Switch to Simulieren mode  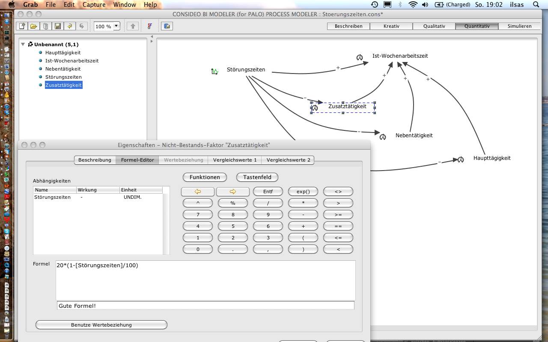(519, 26)
